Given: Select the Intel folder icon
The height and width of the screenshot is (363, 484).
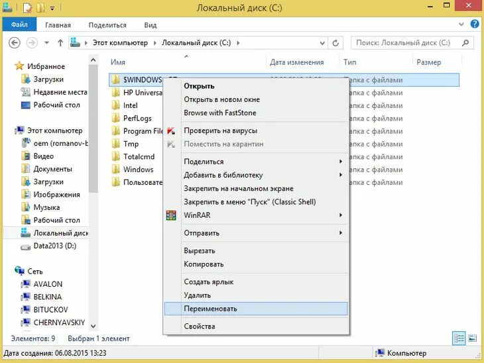Looking at the screenshot, I should tap(116, 105).
